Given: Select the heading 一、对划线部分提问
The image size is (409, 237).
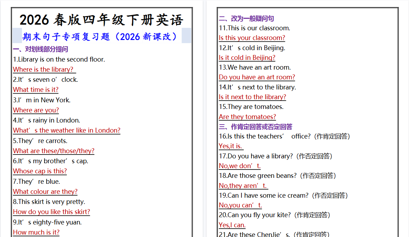Looking at the screenshot, I should (x=40, y=49).
